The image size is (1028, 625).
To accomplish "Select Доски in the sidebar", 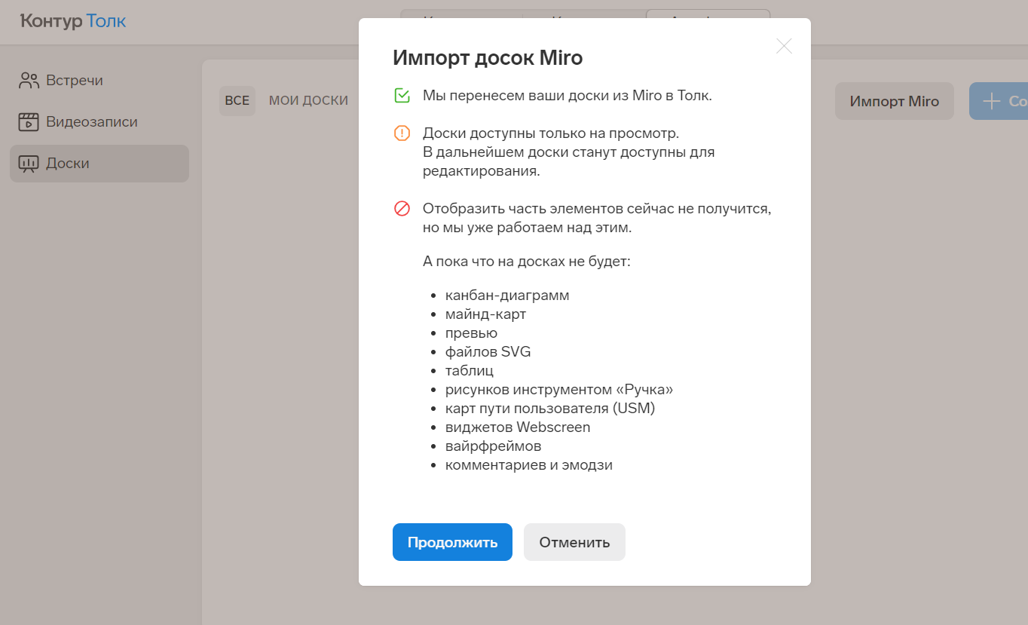I will pyautogui.click(x=99, y=164).
